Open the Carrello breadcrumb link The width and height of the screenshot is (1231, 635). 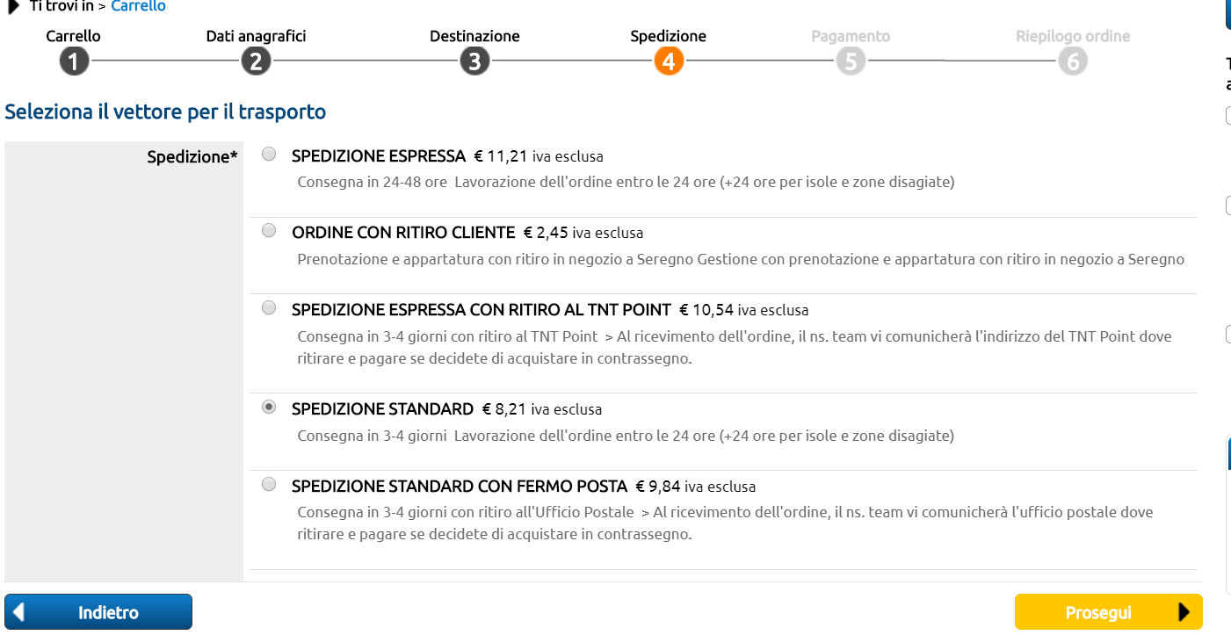(138, 6)
